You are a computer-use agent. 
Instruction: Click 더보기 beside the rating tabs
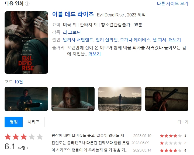click(x=183, y=122)
